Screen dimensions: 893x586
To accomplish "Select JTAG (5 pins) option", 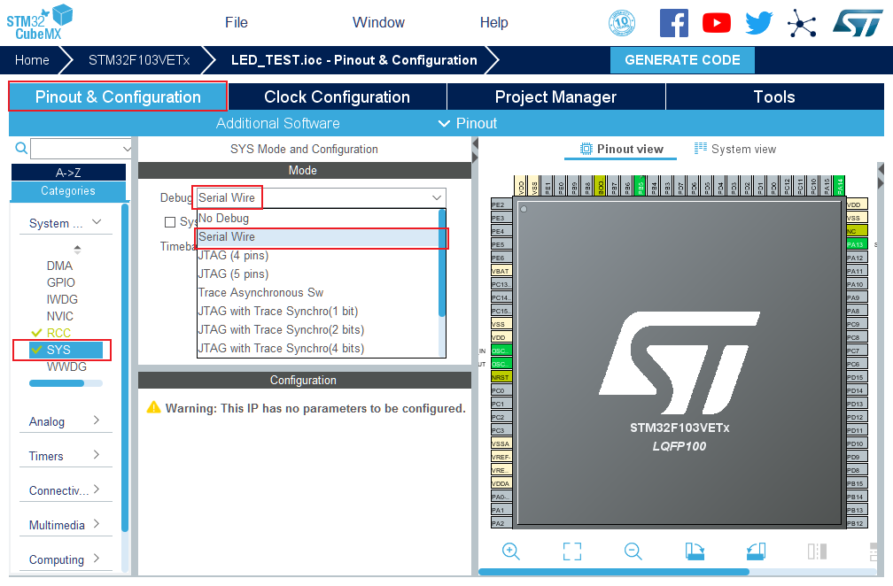I will click(317, 274).
